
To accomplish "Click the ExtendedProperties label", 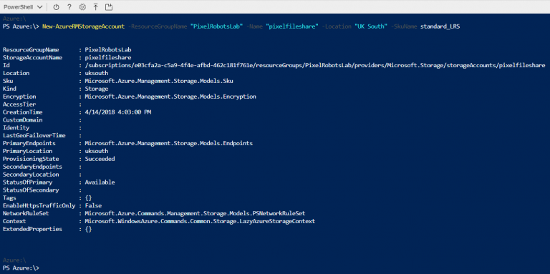I will click(x=33, y=229).
